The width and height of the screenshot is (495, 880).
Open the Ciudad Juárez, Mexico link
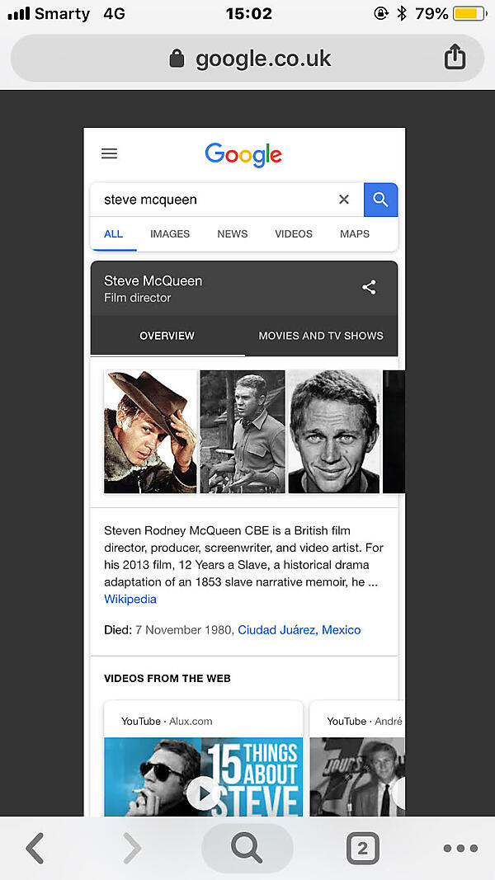299,630
